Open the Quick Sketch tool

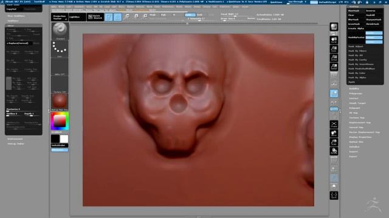[95, 17]
